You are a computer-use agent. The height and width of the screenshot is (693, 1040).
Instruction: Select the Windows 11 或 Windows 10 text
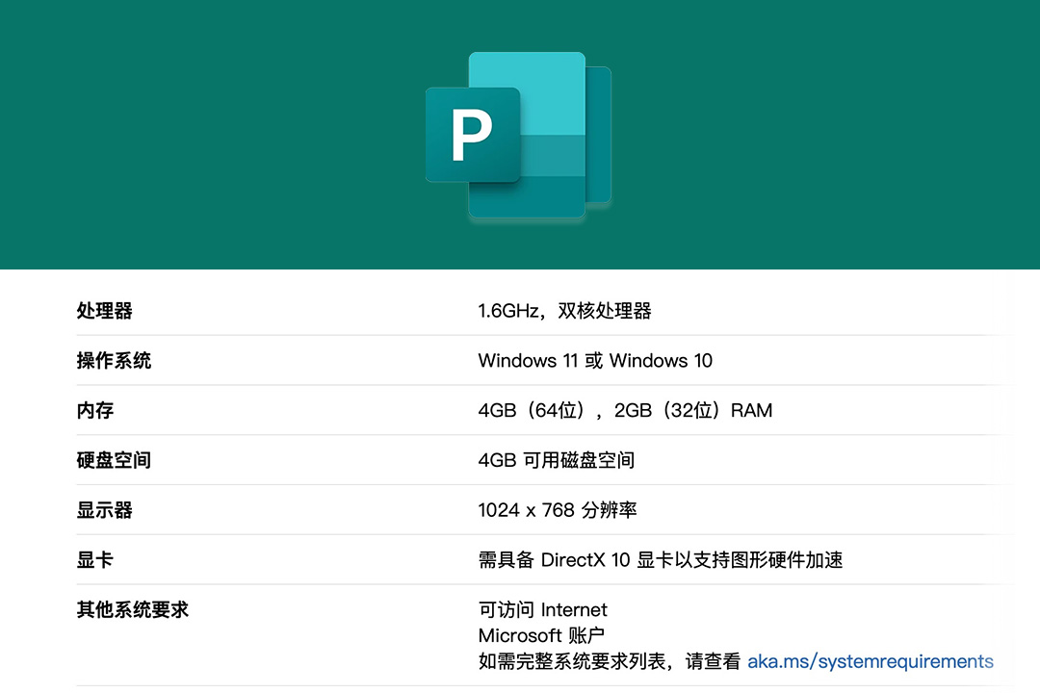tap(595, 361)
